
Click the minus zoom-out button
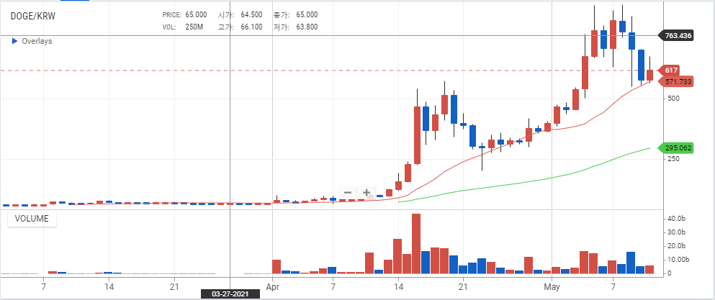[x=348, y=192]
